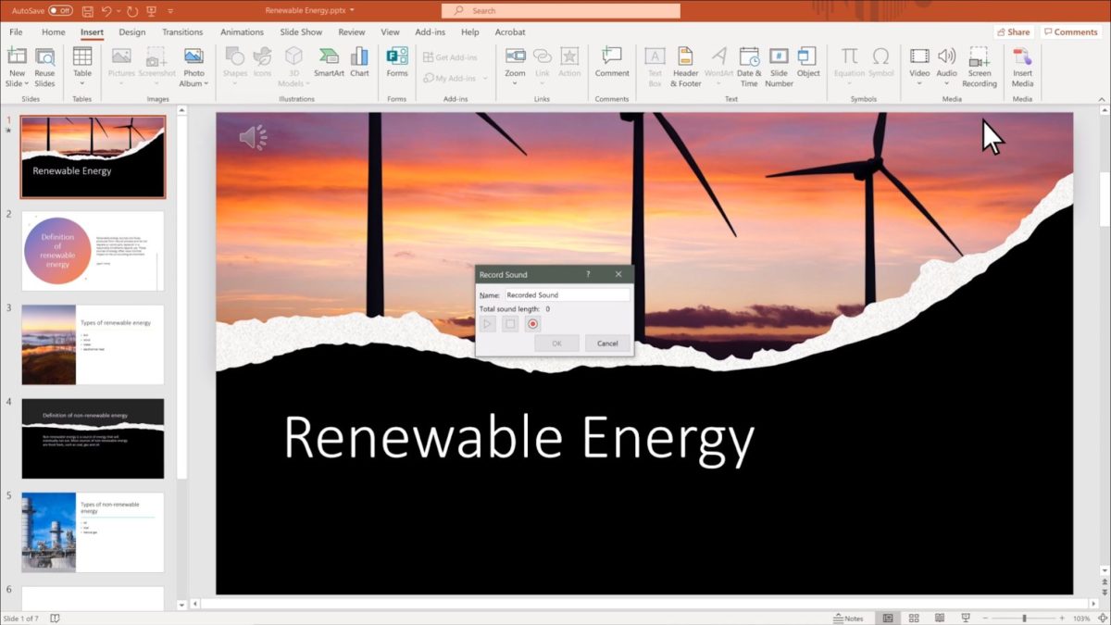This screenshot has height=625, width=1111.
Task: Select the audio speaker icon on slide
Action: 253,138
